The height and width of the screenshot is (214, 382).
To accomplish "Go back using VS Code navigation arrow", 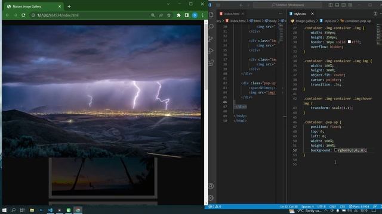I will (241, 5).
